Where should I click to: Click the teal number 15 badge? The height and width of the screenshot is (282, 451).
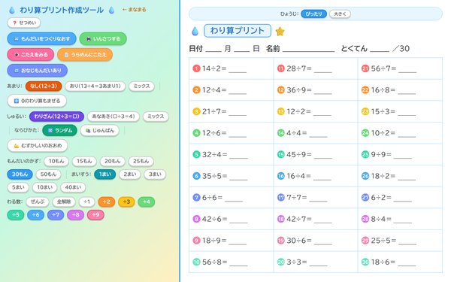(280, 154)
